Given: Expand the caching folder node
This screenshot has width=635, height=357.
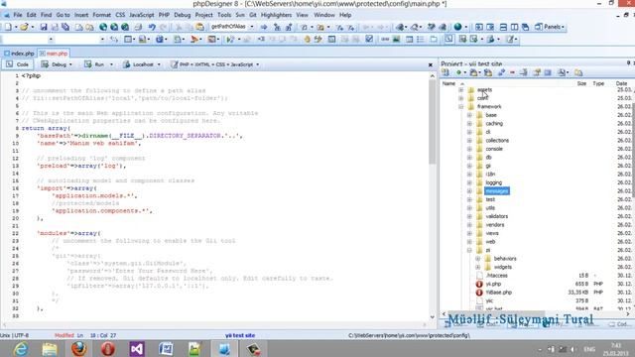Looking at the screenshot, I should 469,123.
